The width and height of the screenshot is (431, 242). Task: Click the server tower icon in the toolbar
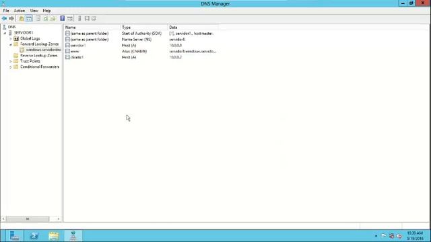[79, 18]
